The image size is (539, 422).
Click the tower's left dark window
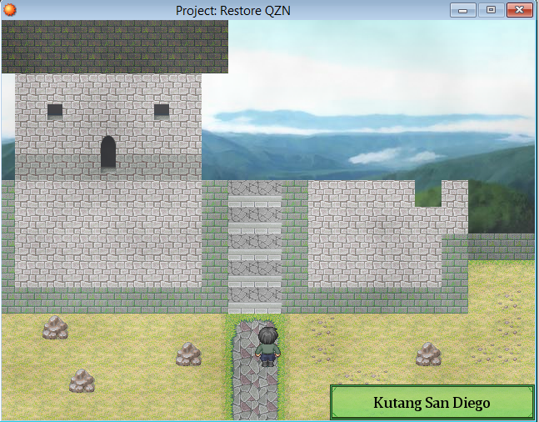[x=55, y=110]
